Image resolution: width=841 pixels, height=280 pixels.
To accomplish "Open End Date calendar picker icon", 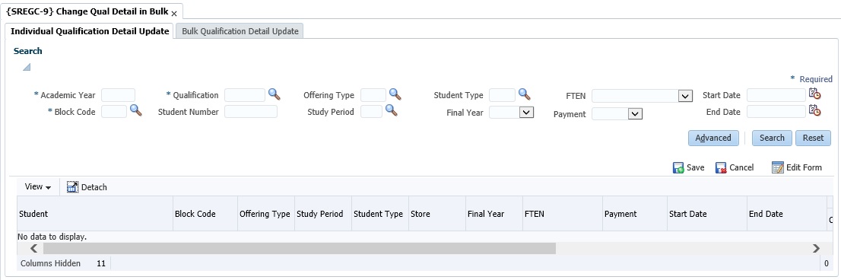I will (814, 110).
